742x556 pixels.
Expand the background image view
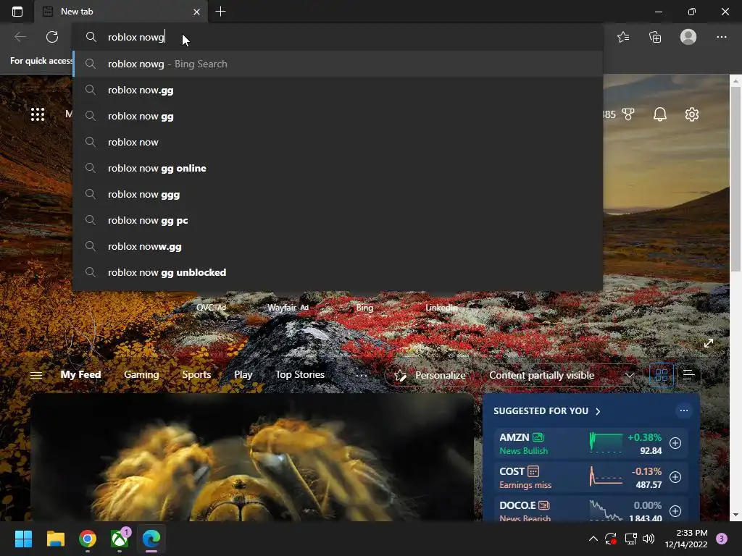[709, 343]
